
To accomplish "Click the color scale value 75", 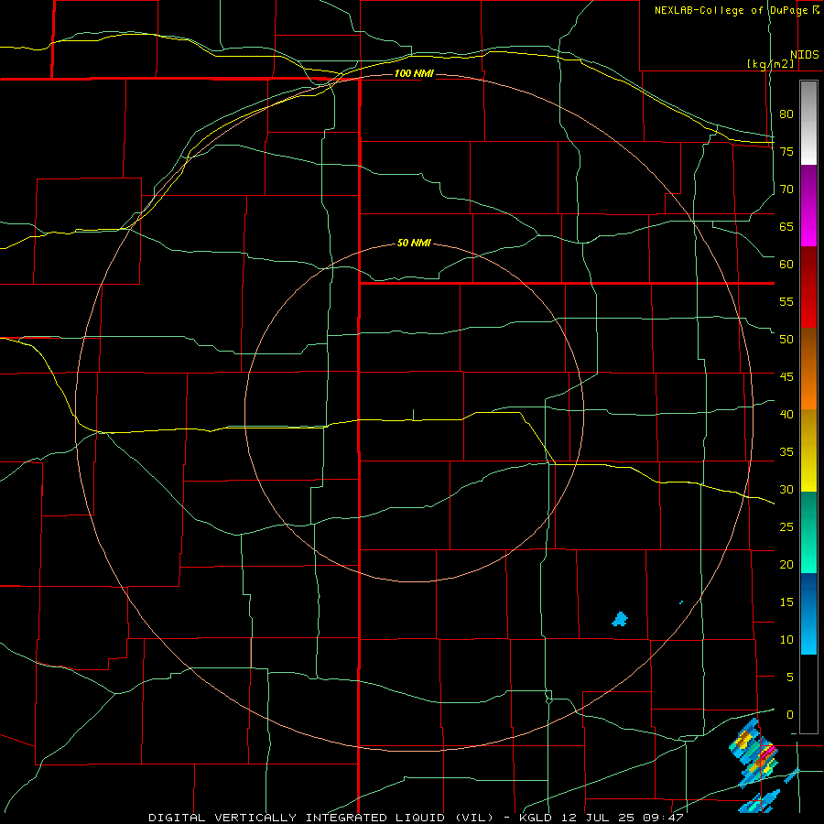I will coord(786,151).
